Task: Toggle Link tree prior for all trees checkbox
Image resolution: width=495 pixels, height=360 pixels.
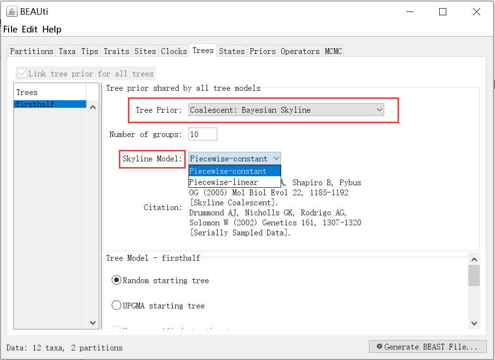Action: point(22,73)
